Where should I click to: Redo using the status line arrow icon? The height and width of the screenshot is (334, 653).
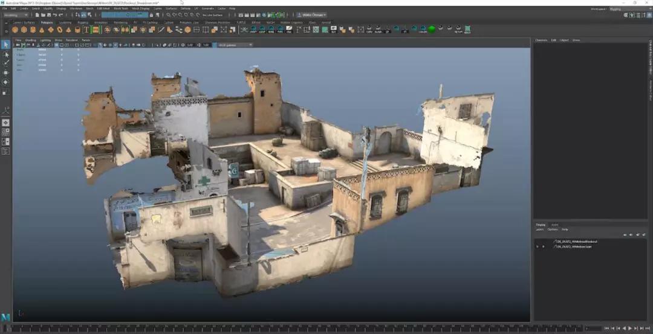(x=61, y=15)
